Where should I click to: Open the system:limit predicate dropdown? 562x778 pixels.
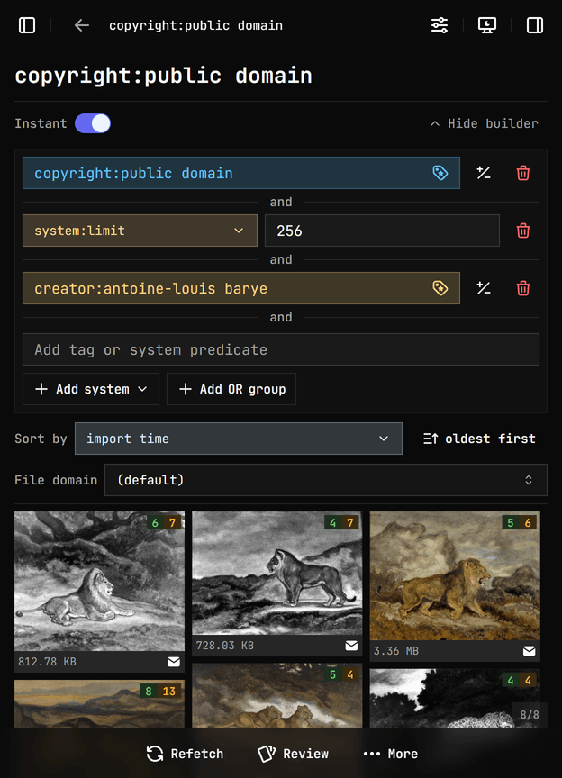coord(140,231)
